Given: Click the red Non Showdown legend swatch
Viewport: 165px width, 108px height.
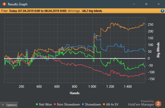Looking at the screenshot, I should pos(55,104).
